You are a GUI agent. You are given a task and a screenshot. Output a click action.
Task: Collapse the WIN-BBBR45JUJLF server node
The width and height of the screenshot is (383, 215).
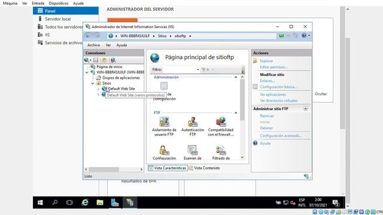click(x=87, y=72)
